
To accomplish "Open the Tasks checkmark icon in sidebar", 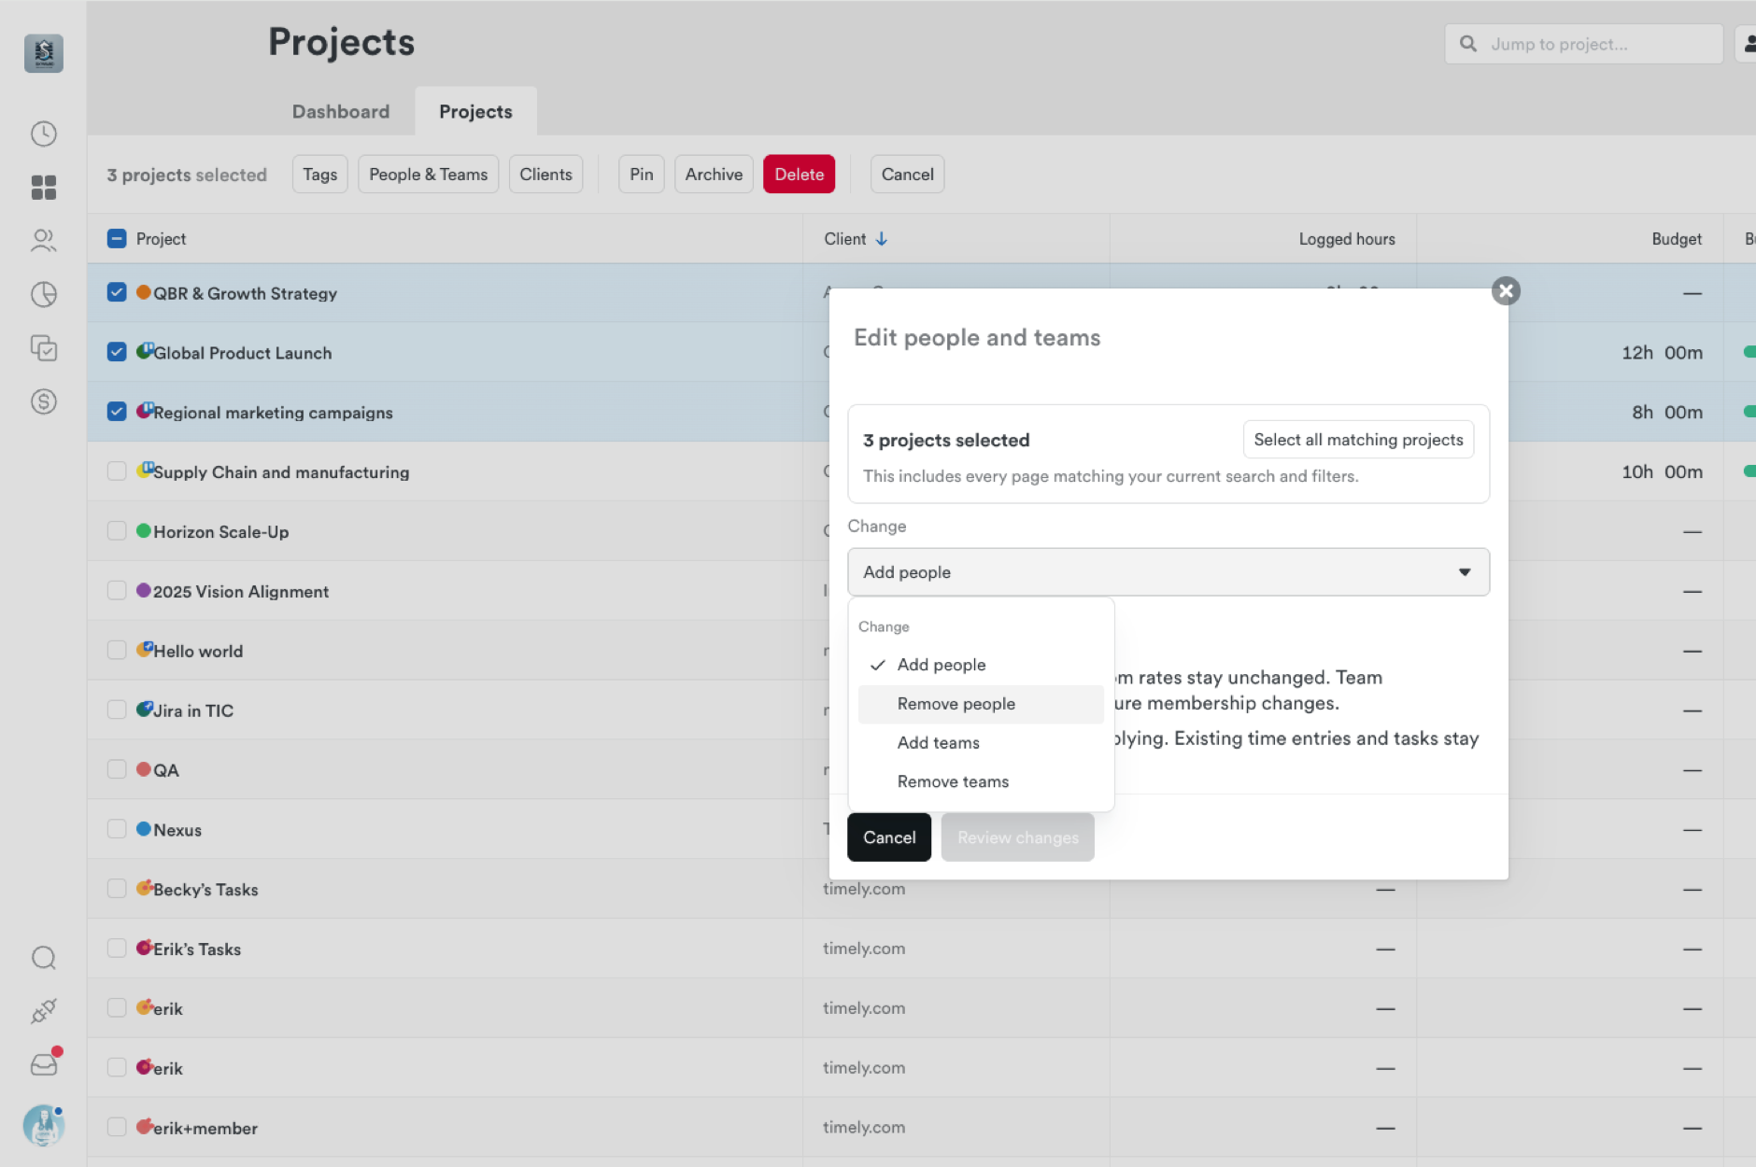I will click(44, 348).
